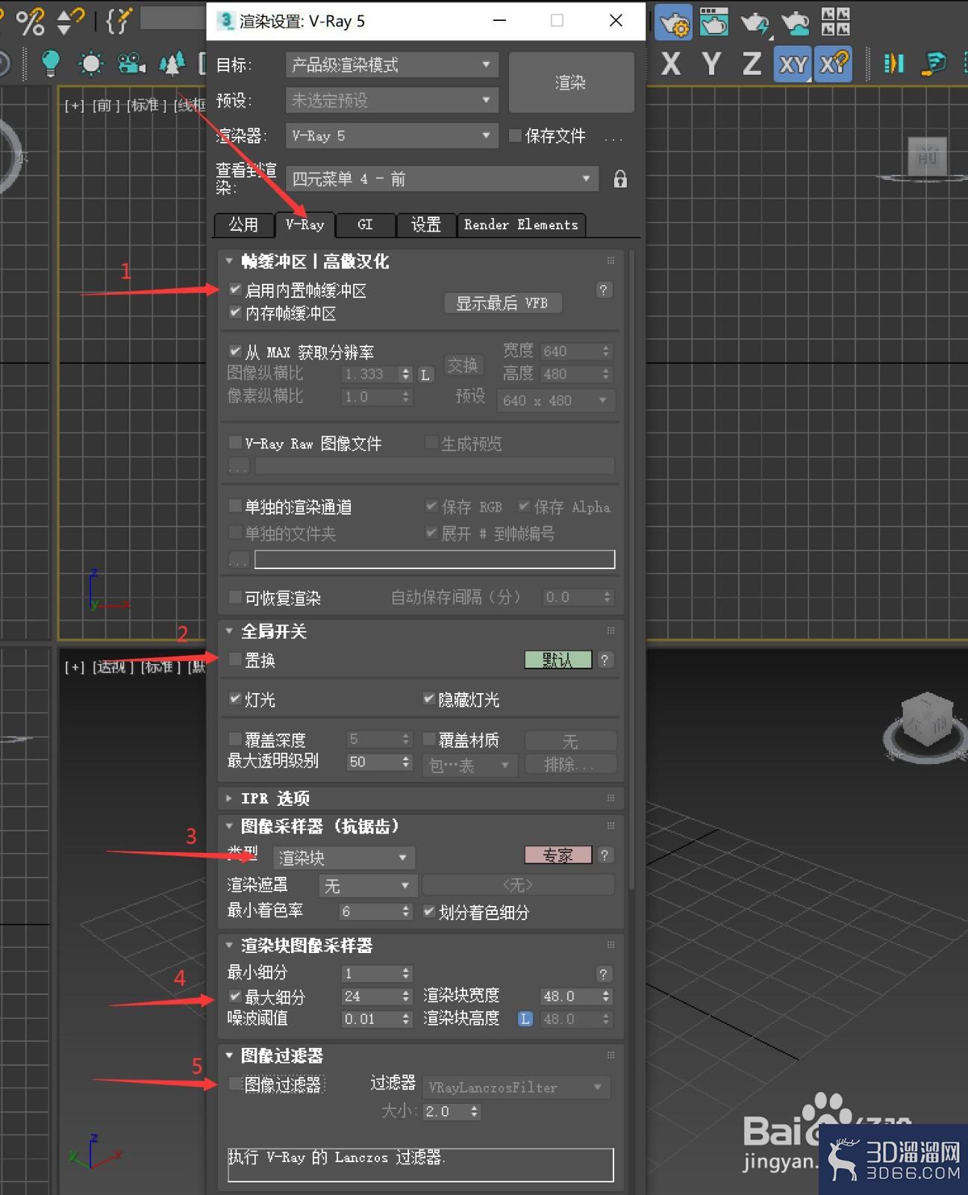Toggle 内存帧缓冲区 checkbox
Screen dimensions: 968x1195
pyautogui.click(x=235, y=312)
